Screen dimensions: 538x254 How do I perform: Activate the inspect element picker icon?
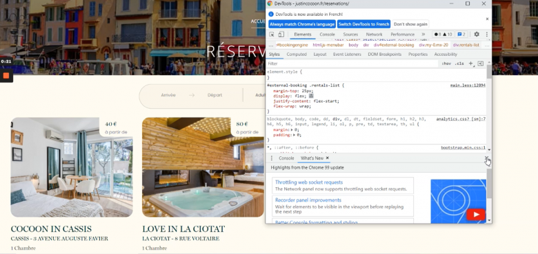[x=272, y=34]
